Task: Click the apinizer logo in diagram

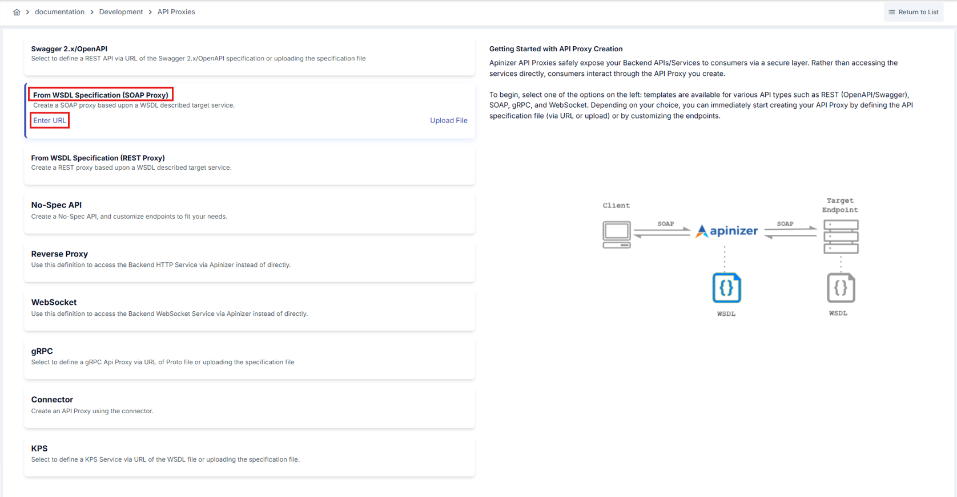Action: coord(727,231)
